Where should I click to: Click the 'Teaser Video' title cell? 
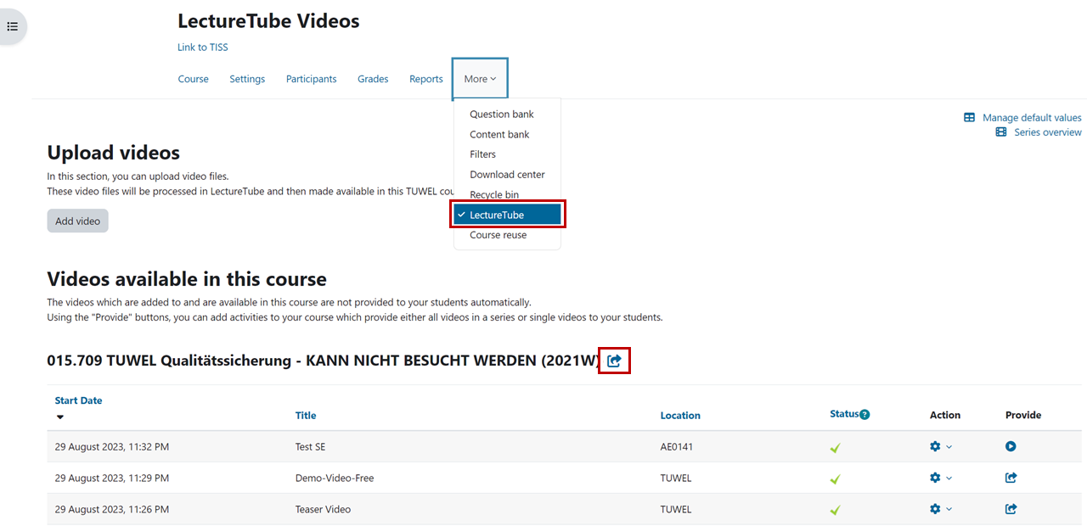point(323,509)
